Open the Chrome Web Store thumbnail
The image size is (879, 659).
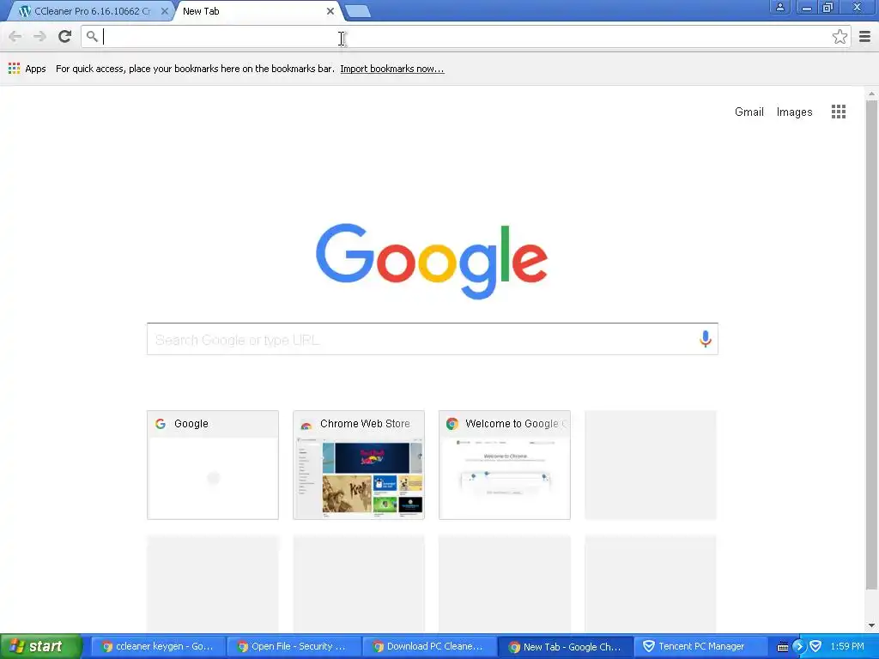(x=359, y=464)
